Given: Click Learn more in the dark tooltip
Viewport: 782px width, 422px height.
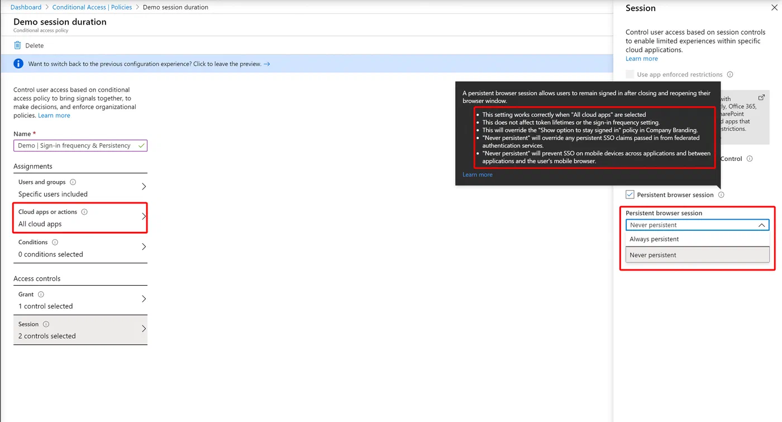Looking at the screenshot, I should coord(478,174).
